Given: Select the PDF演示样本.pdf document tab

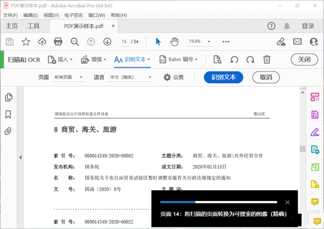Looking at the screenshot, I should pos(84,26).
